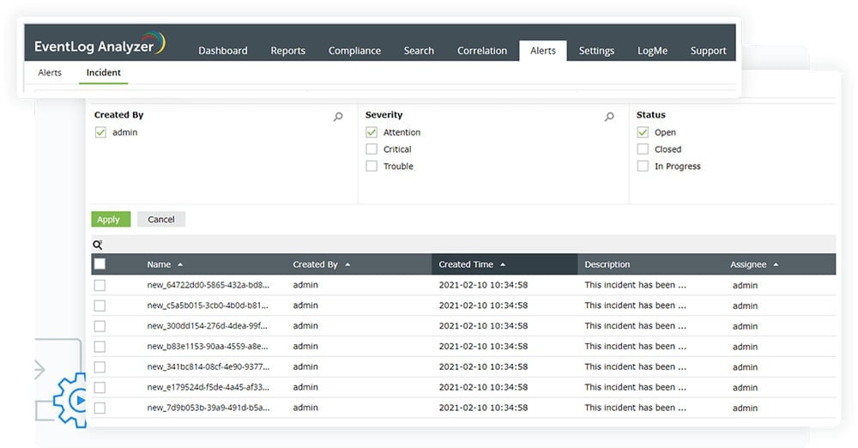Select the row checkbox for new_341bc814 incident
The height and width of the screenshot is (448, 858).
100,367
